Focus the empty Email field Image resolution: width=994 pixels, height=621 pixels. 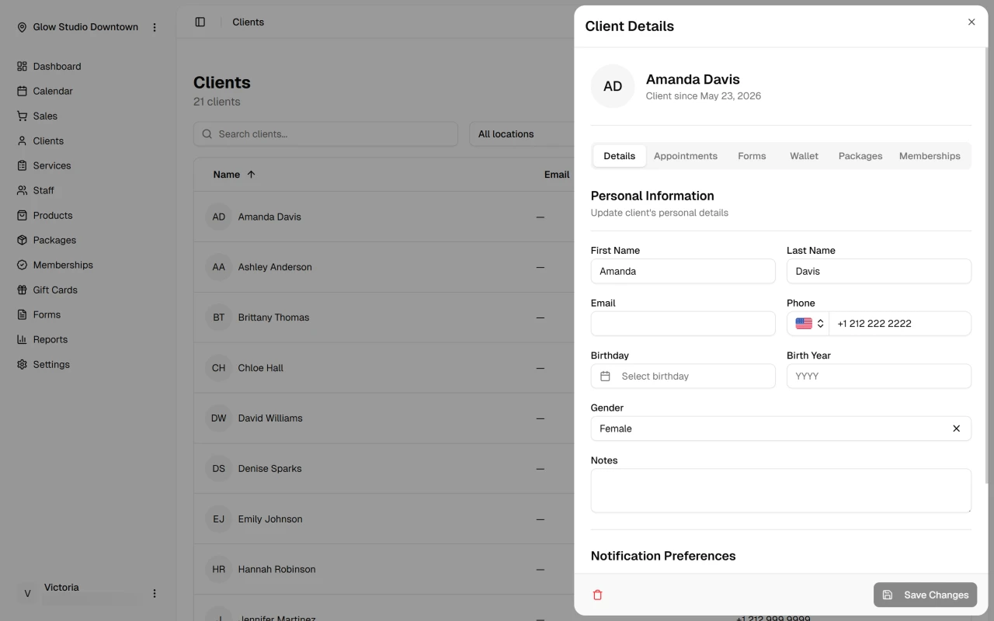(683, 324)
